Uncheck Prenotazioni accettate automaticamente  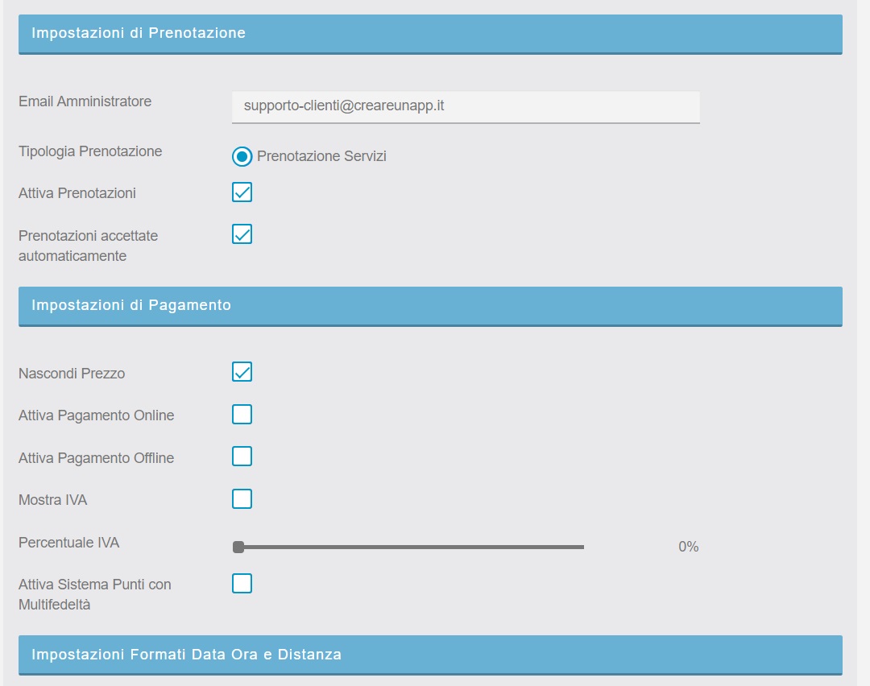coord(242,234)
